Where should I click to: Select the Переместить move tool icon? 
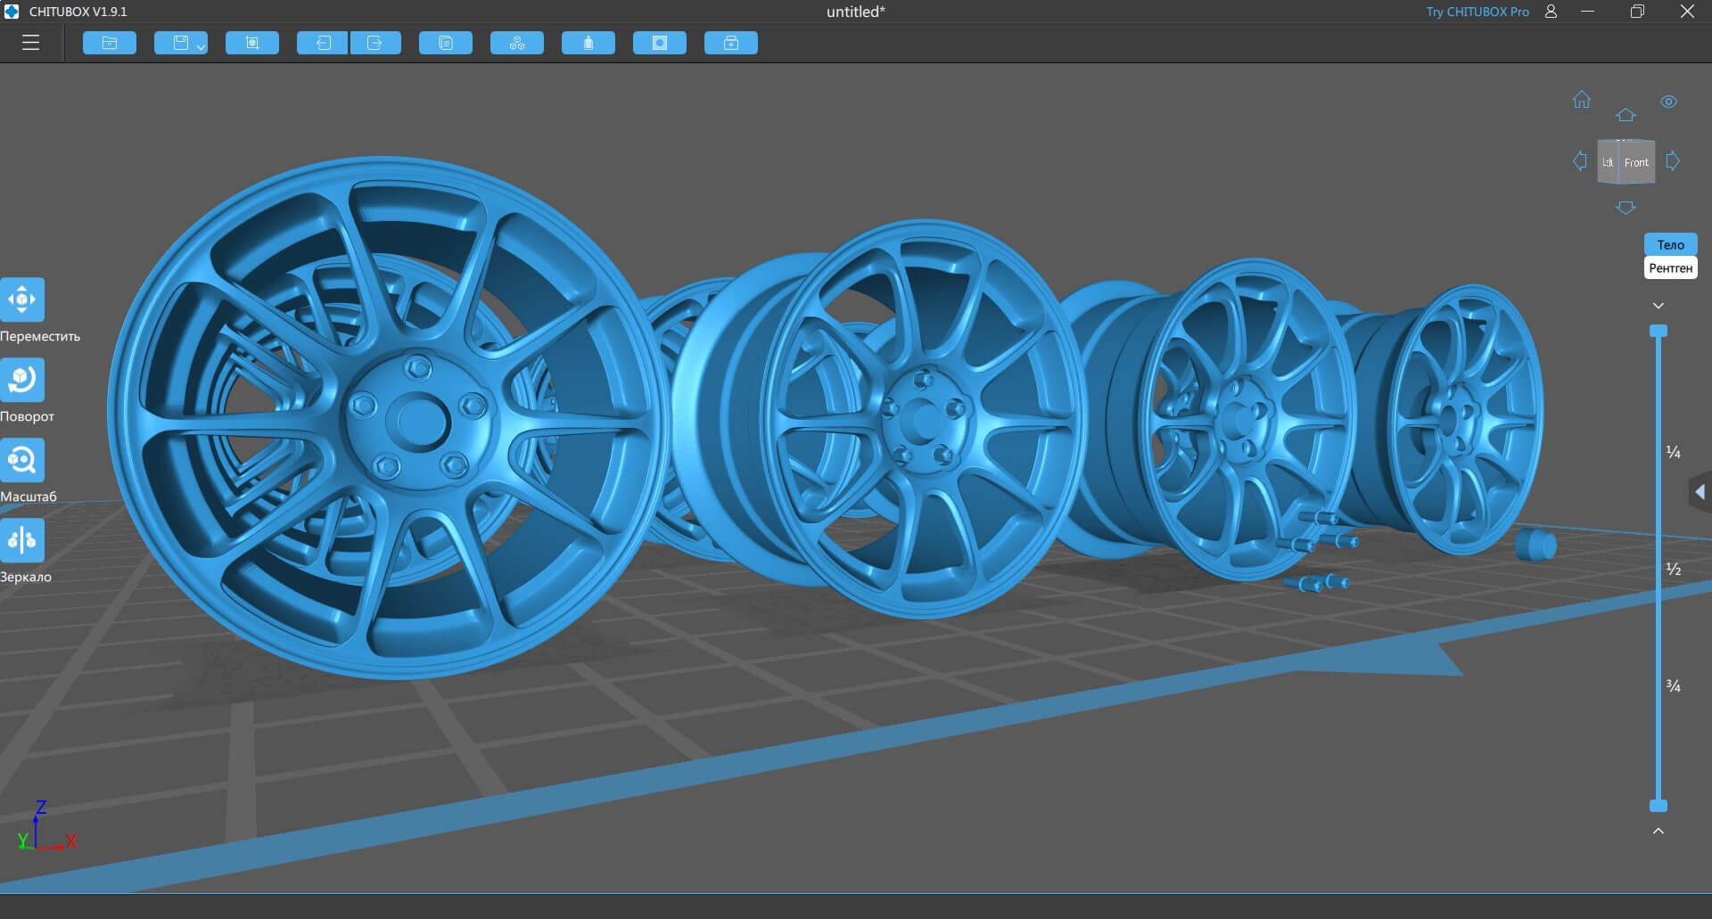tap(22, 299)
